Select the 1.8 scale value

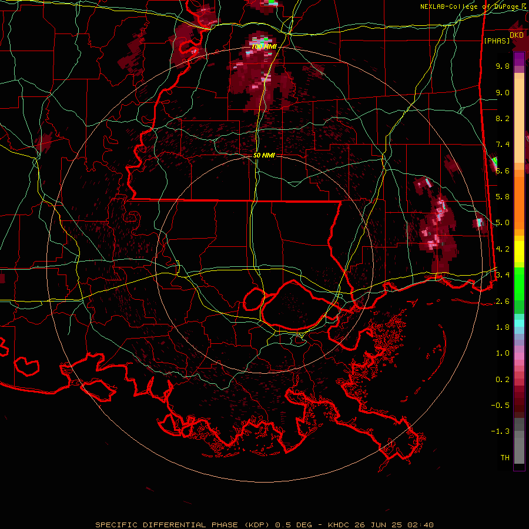coord(503,327)
